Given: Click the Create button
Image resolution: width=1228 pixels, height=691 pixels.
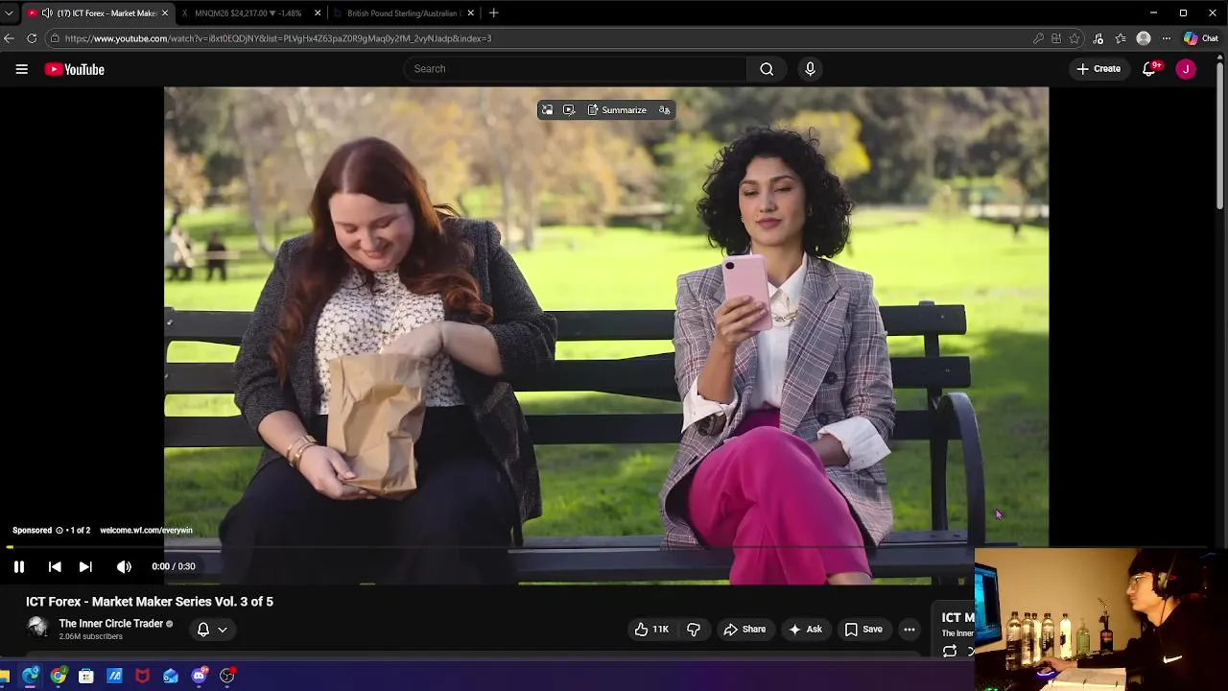Looking at the screenshot, I should [x=1098, y=69].
